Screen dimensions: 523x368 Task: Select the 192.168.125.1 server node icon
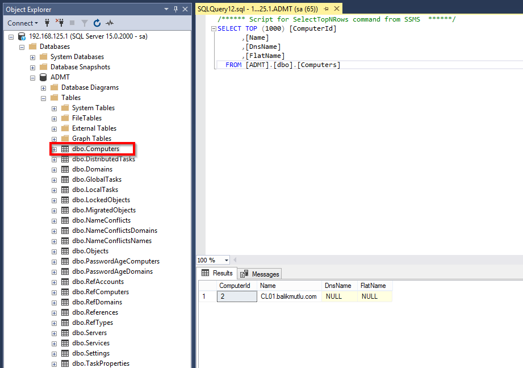(22, 36)
